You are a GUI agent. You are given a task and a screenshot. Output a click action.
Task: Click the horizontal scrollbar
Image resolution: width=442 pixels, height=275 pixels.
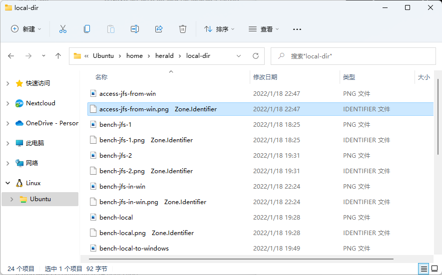pos(241,259)
